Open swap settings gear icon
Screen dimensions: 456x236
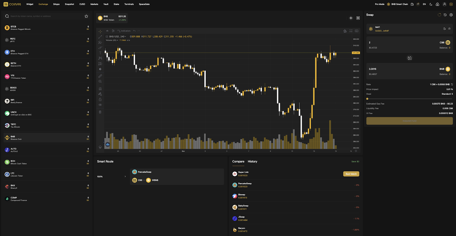451,15
